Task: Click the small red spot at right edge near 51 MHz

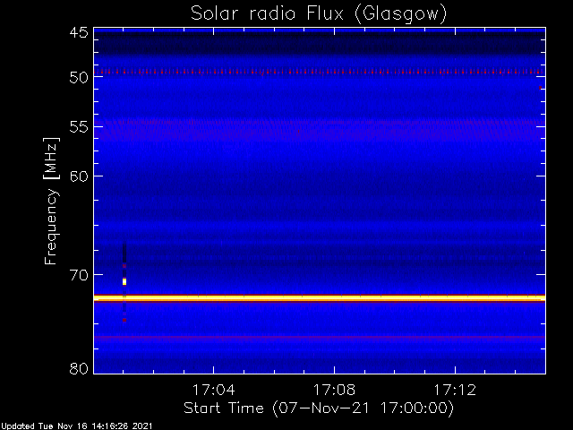Action: pyautogui.click(x=540, y=88)
